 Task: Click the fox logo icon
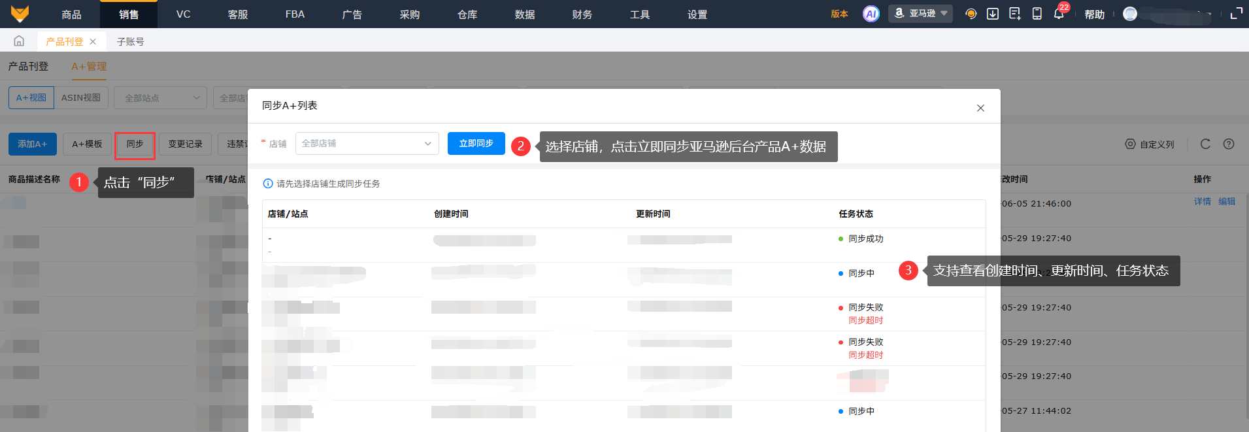click(x=20, y=14)
